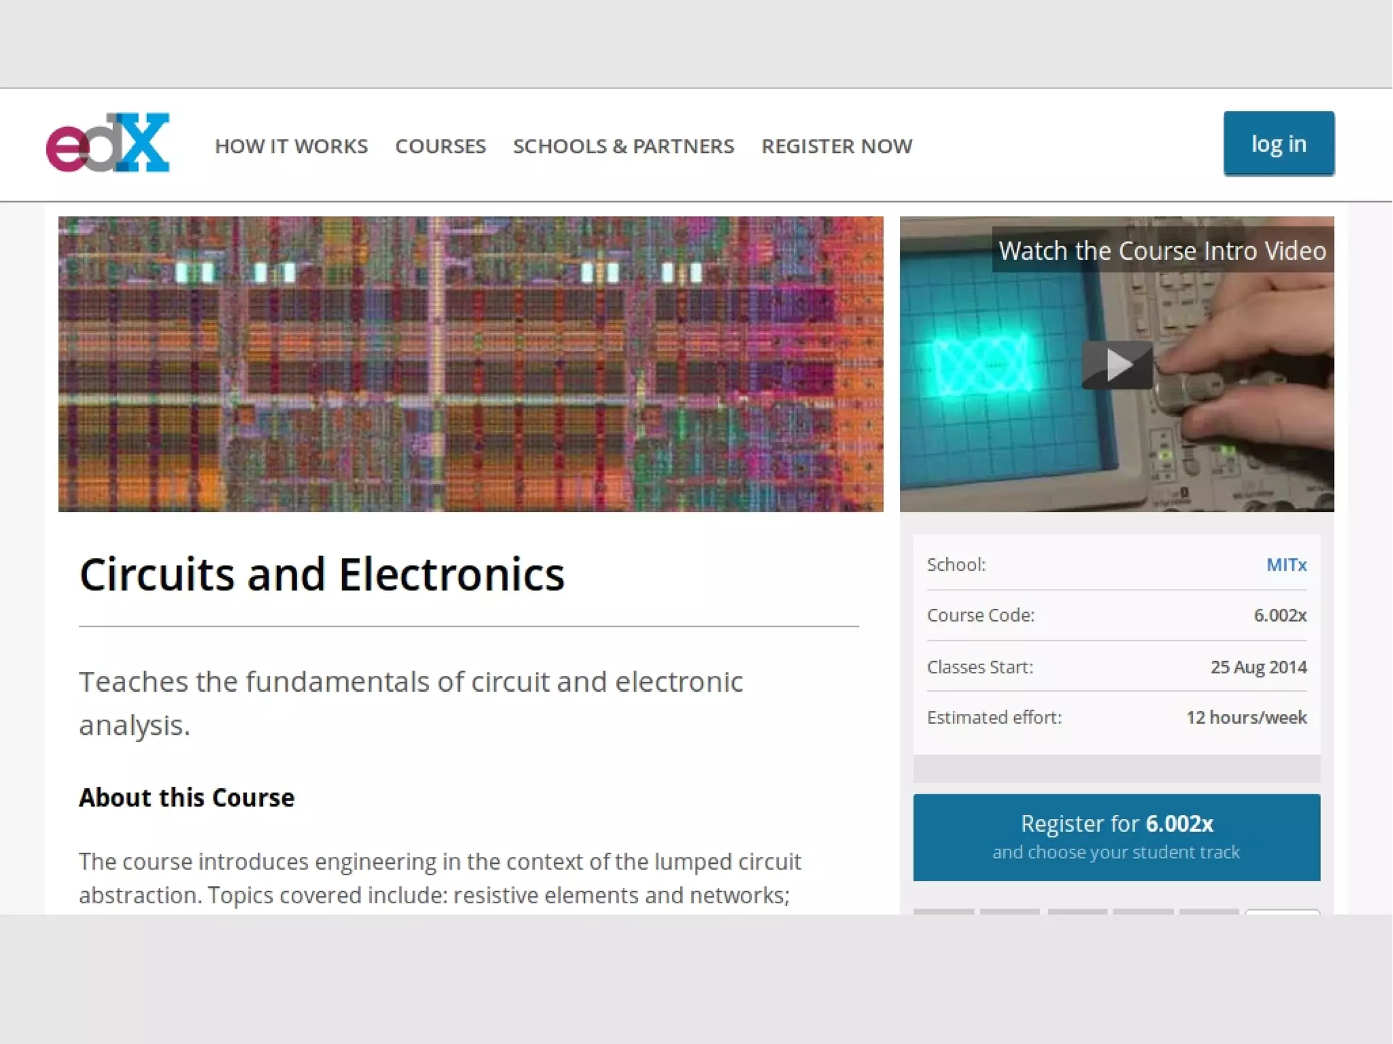Click the 12 hours/week effort value
The width and height of the screenshot is (1393, 1044).
[1246, 717]
